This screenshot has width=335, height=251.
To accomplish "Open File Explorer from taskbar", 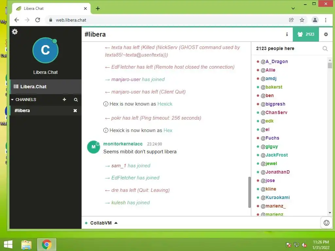I will point(26,244).
